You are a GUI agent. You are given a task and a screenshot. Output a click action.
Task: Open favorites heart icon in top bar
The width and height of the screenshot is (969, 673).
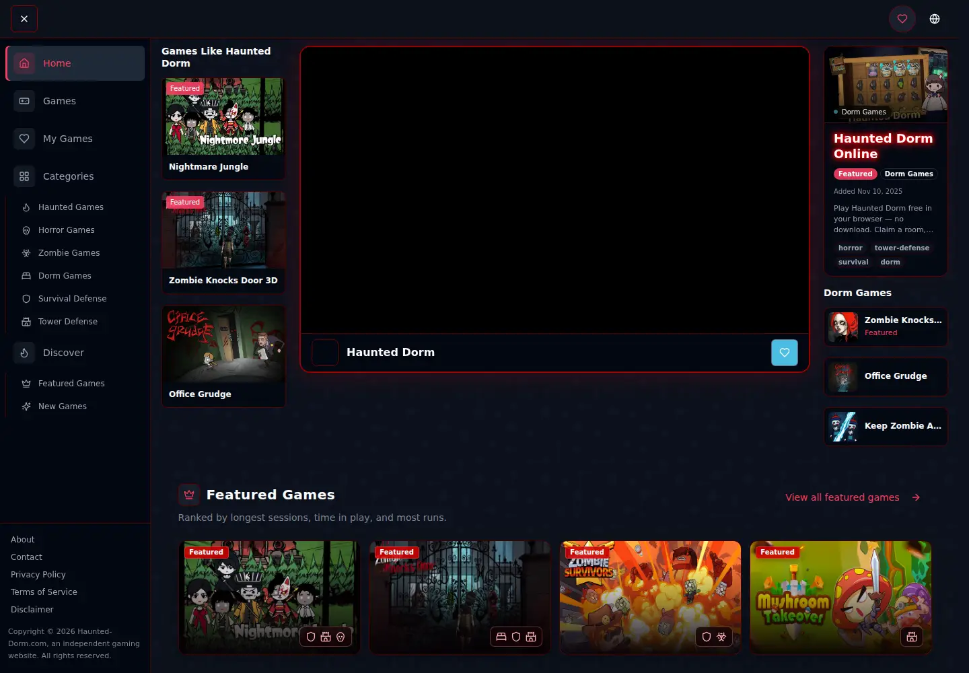click(902, 19)
